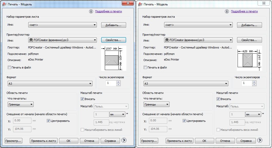Click the info icon in left dialog
The image size is (272, 148).
pyautogui.click(x=91, y=12)
